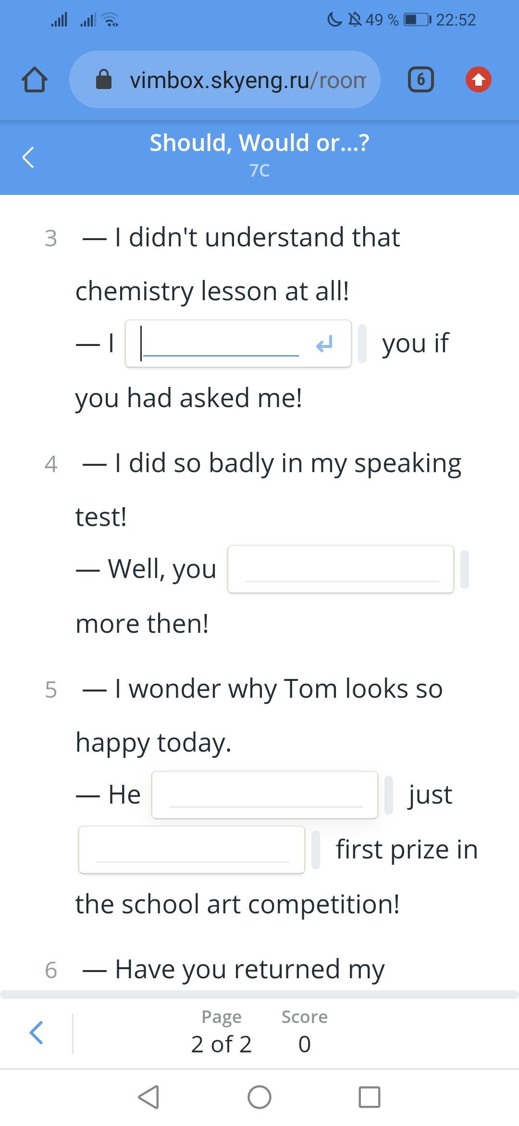Tap the grey marker beside question 4 blank
519x1126 pixels.
(464, 569)
